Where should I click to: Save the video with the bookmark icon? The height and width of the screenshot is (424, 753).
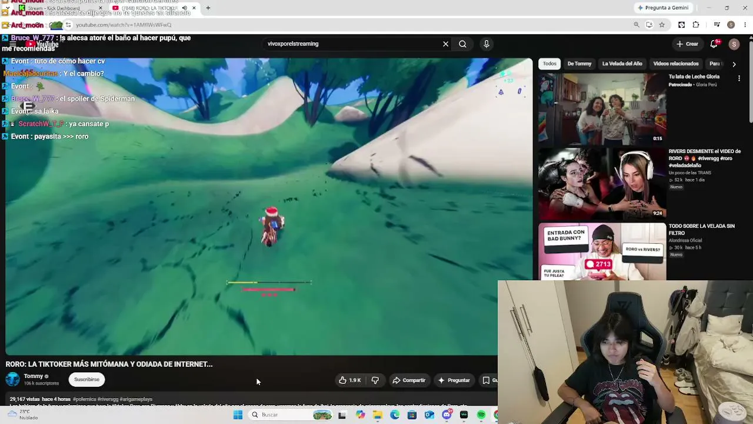click(x=488, y=380)
